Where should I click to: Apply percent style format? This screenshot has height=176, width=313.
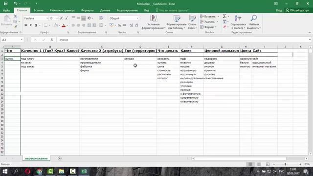pyautogui.click(x=119, y=25)
